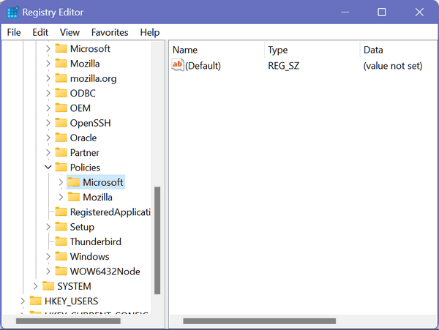Expand the Setup key chevron

tap(48, 227)
